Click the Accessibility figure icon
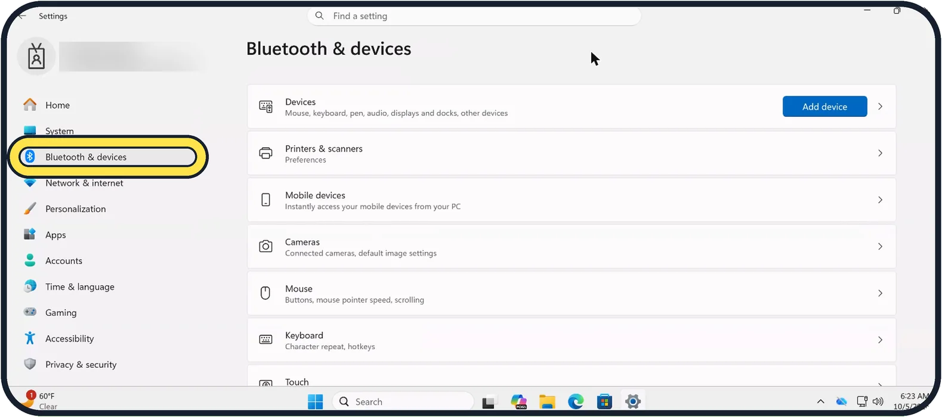 (30, 338)
